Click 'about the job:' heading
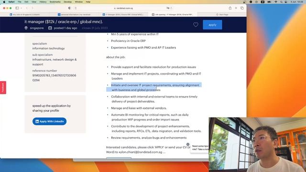Viewport: 306px width, 172px height. click(116, 57)
